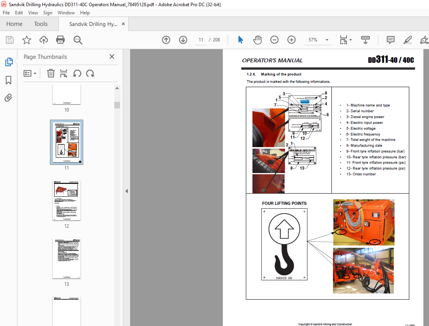Open the Window menu
Image resolution: width=429 pixels, height=326 pixels.
tap(66, 12)
